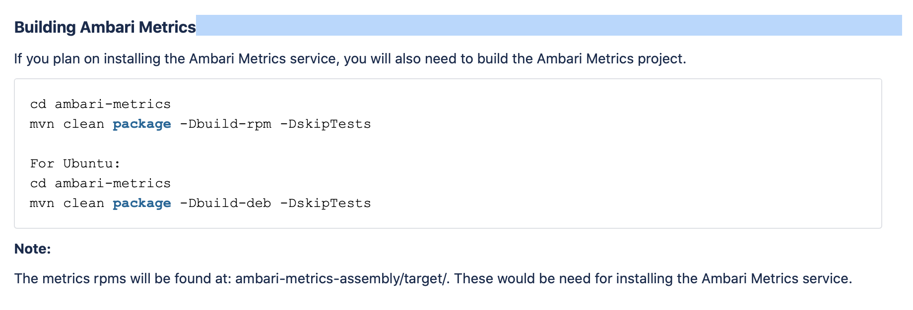Click "-DskipTests" in the deb build command
This screenshot has height=310, width=913.
(326, 204)
